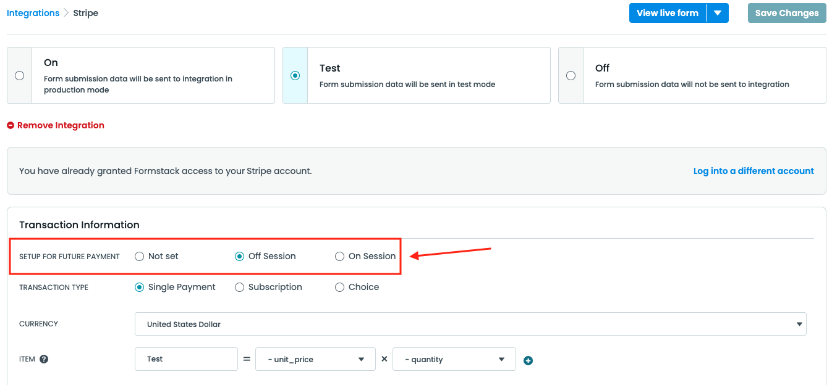Screen dimensions: 832x385
Task: Select Subscription transaction type
Action: (240, 287)
